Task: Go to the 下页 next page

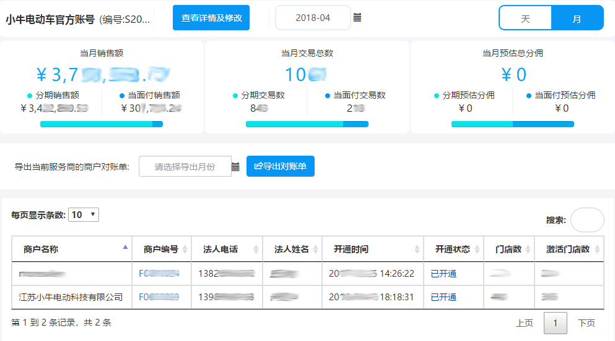Action: click(x=587, y=323)
